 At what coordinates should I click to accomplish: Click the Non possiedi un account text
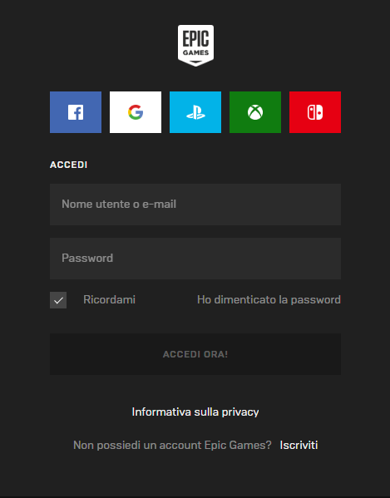coord(172,446)
